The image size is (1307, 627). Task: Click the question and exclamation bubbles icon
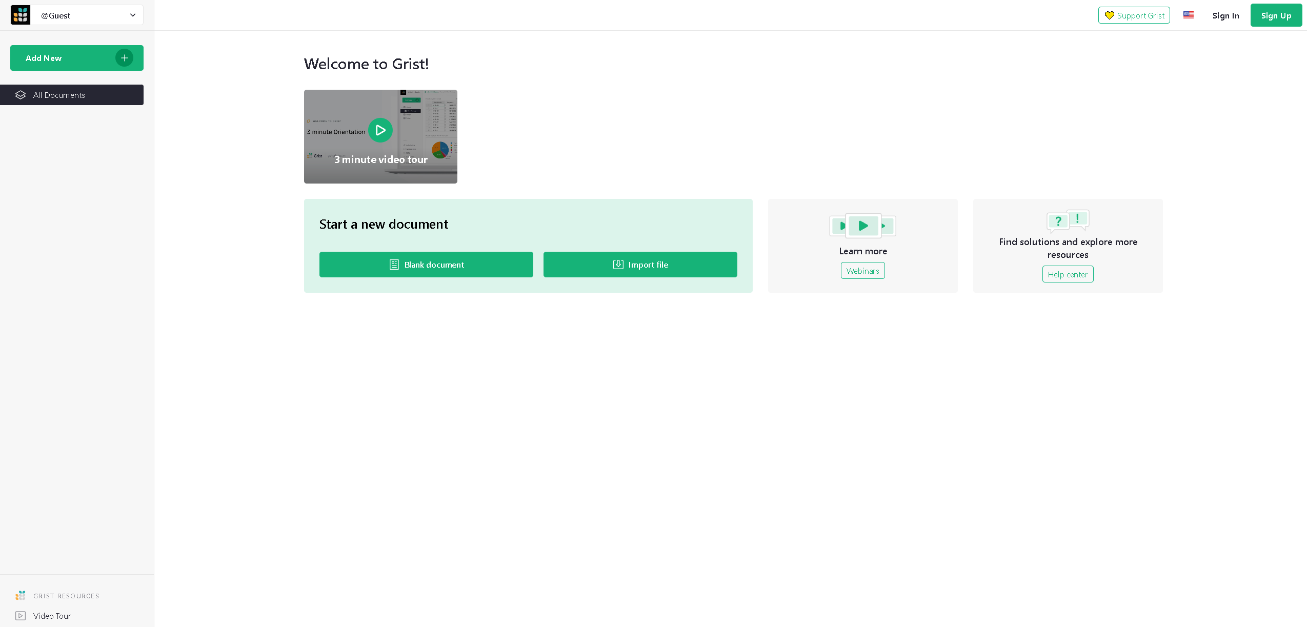click(1068, 220)
